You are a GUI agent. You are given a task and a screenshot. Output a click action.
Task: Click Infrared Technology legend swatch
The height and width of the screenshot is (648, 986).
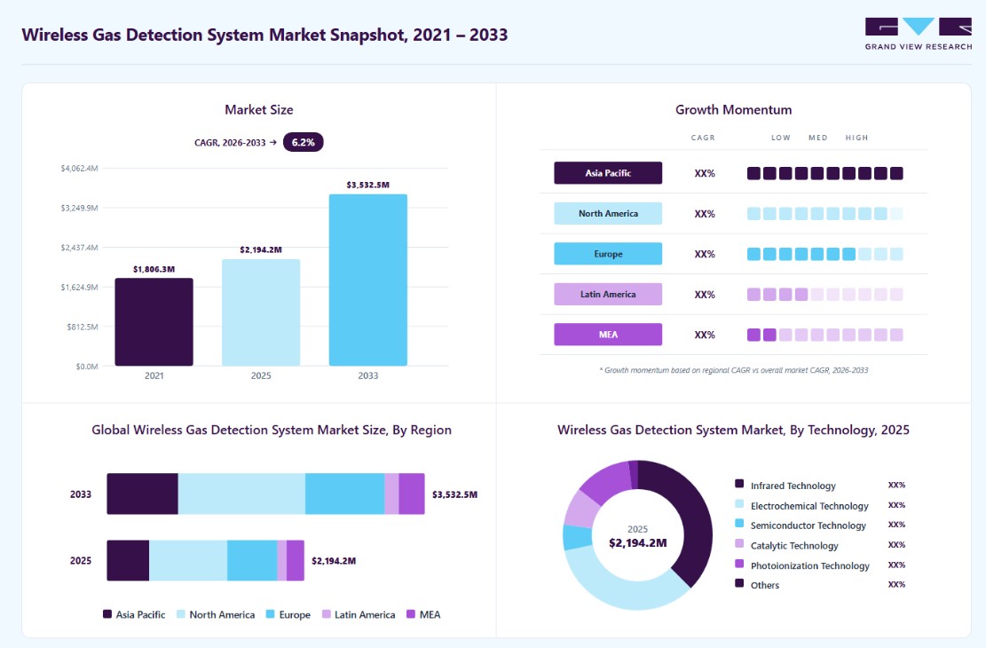pos(739,484)
